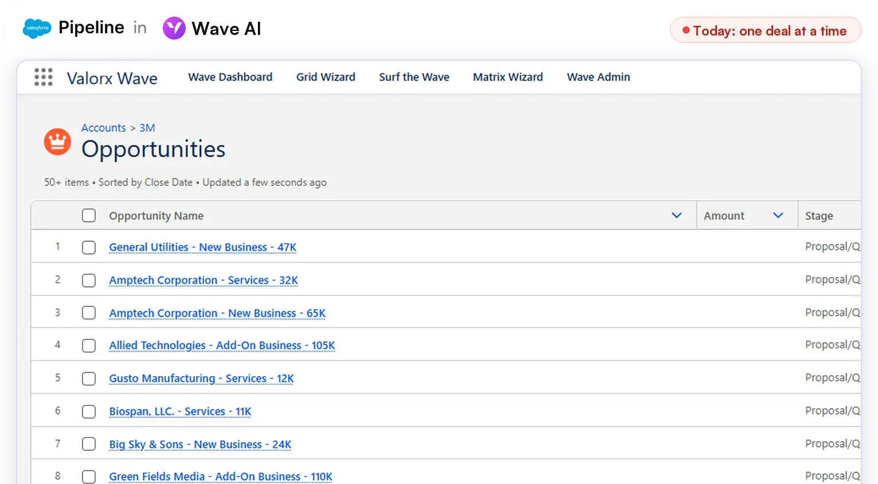
Task: Check the General Utilities row checkbox
Action: (89, 247)
